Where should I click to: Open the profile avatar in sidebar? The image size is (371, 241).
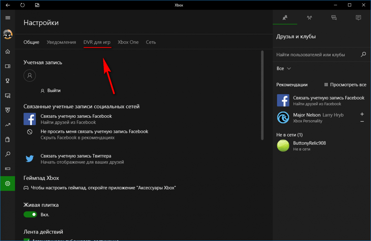(8, 34)
